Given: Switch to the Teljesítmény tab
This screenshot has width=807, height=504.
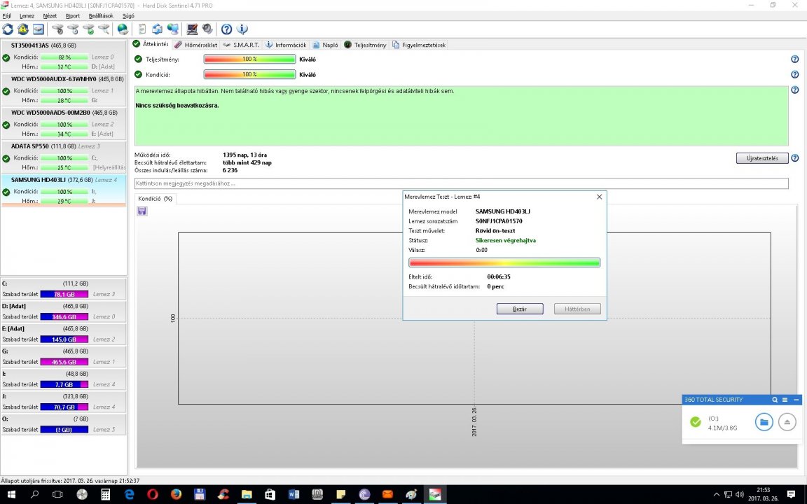Looking at the screenshot, I should point(365,45).
